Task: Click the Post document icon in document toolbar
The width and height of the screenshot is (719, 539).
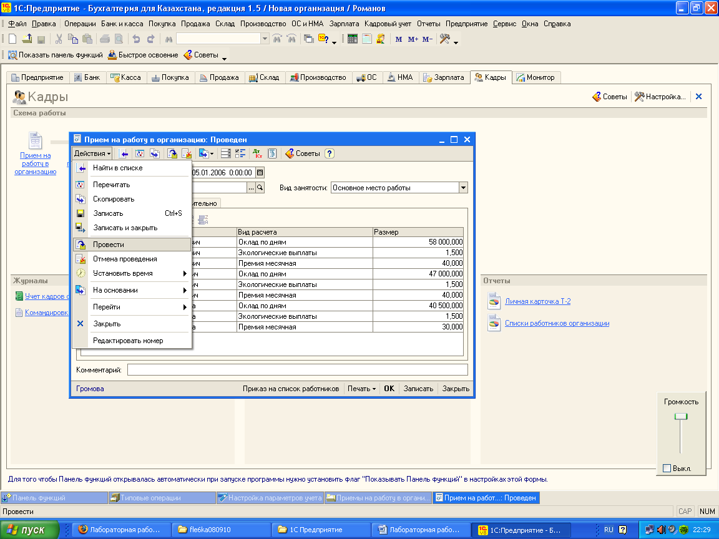Action: point(172,153)
